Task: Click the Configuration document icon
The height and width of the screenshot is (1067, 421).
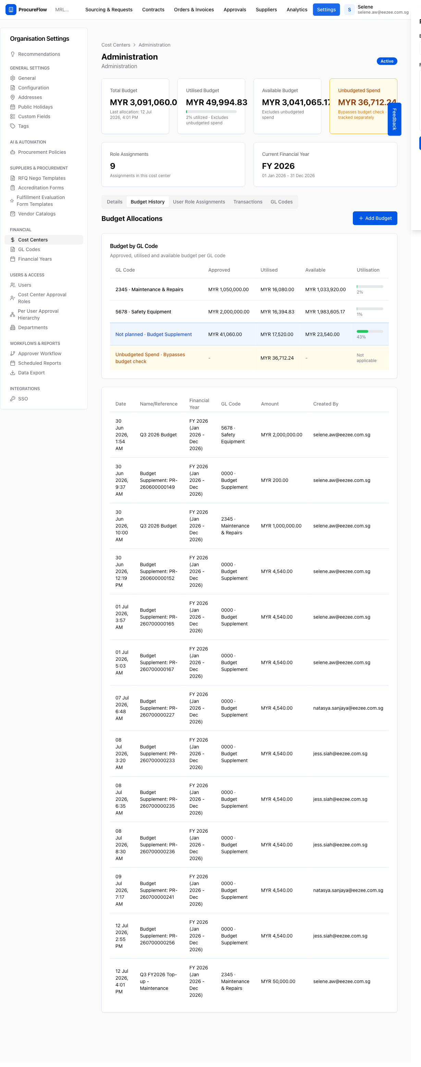Action: click(x=13, y=88)
